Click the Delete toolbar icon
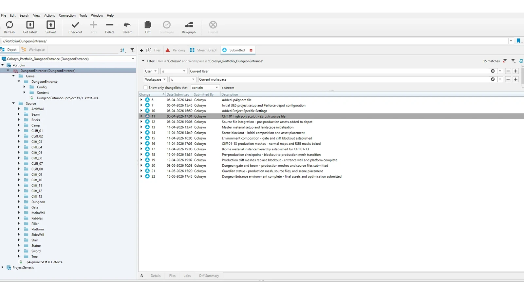Viewport: 524px width, 294px height. coord(110,25)
